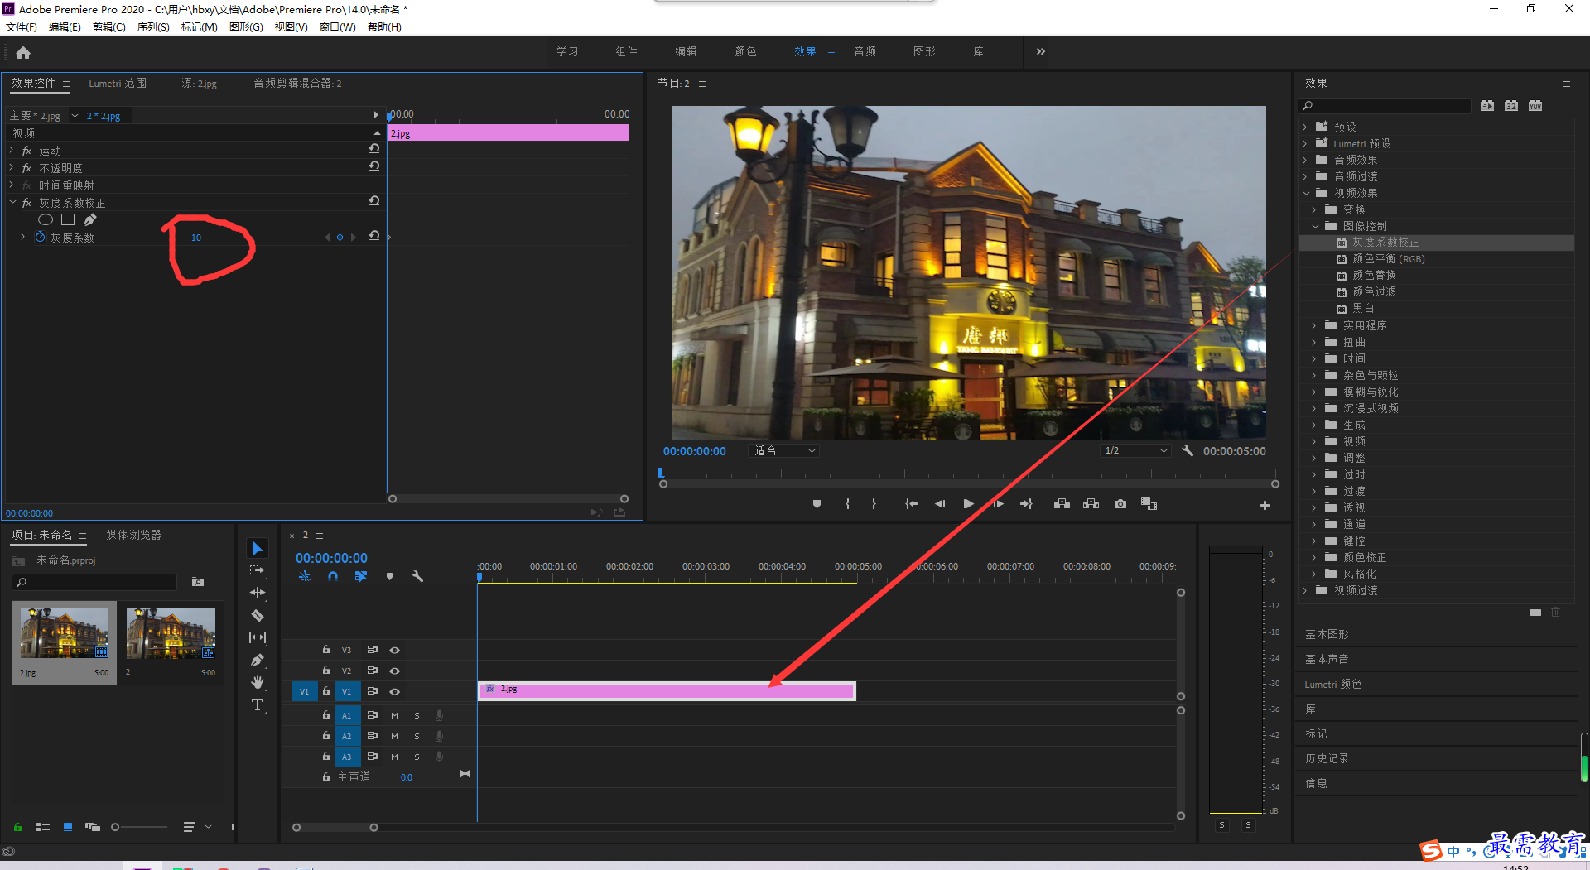This screenshot has width=1590, height=870.
Task: Toggle V1 track output eye
Action: coord(395,691)
